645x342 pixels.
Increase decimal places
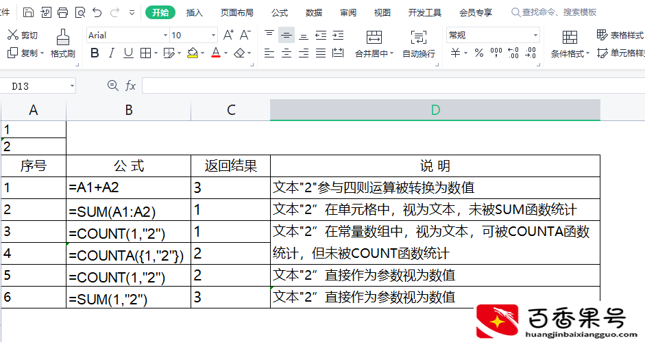[x=513, y=53]
